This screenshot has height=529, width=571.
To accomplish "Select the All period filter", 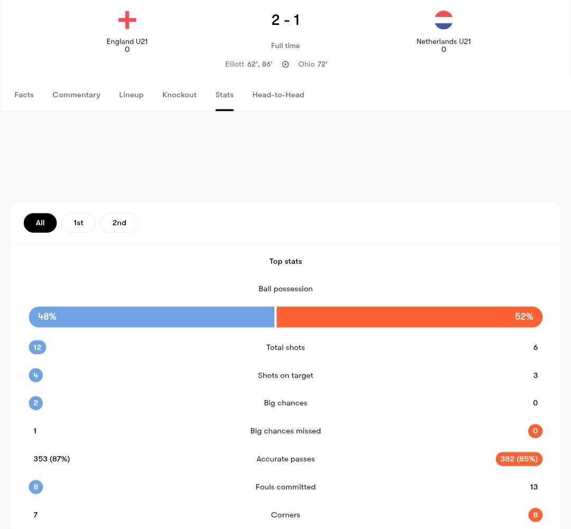I will pyautogui.click(x=40, y=223).
